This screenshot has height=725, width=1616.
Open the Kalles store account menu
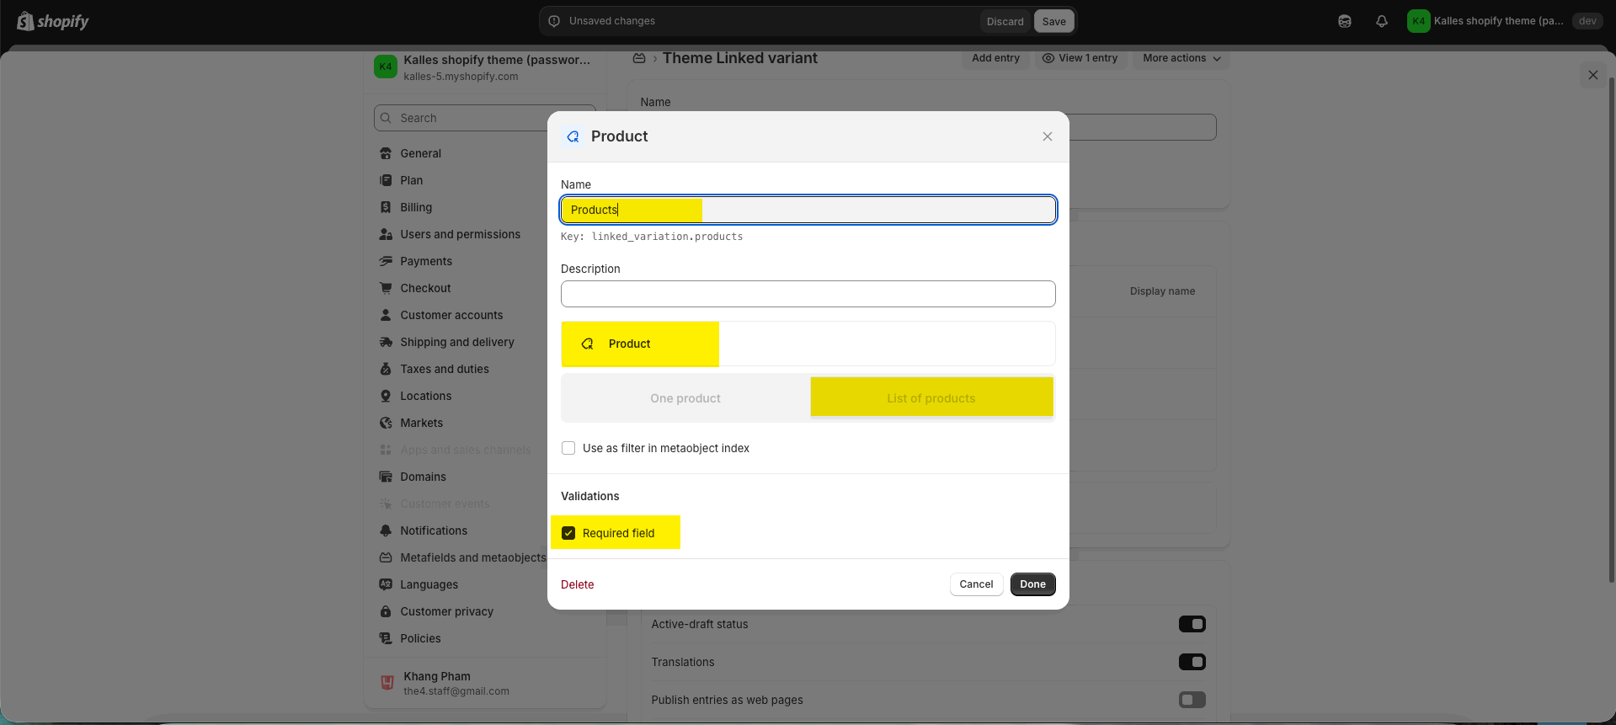(1487, 21)
